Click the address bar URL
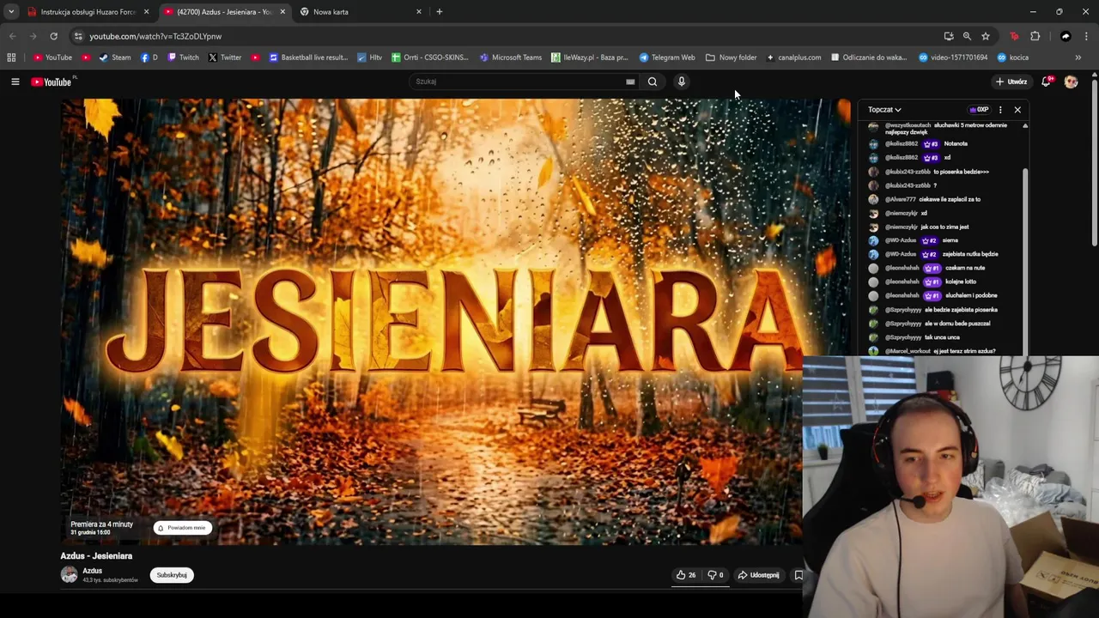The width and height of the screenshot is (1099, 618). tap(155, 36)
